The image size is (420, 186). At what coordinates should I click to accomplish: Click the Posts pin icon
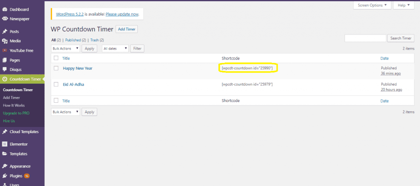pyautogui.click(x=5, y=32)
